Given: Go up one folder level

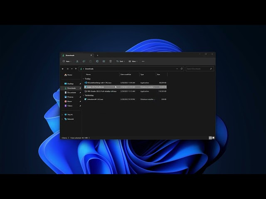Looking at the screenshot, I should 76,69.
